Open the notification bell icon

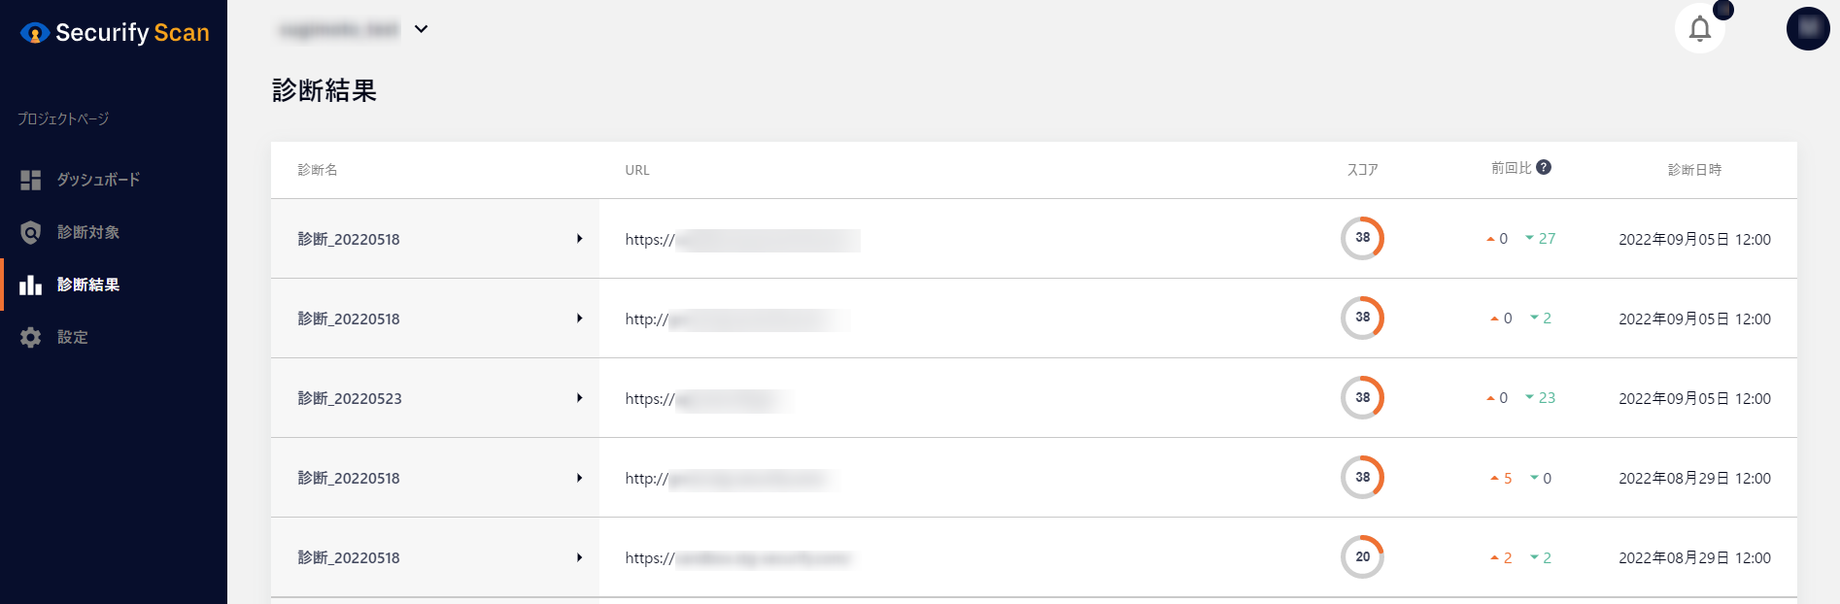pyautogui.click(x=1699, y=29)
